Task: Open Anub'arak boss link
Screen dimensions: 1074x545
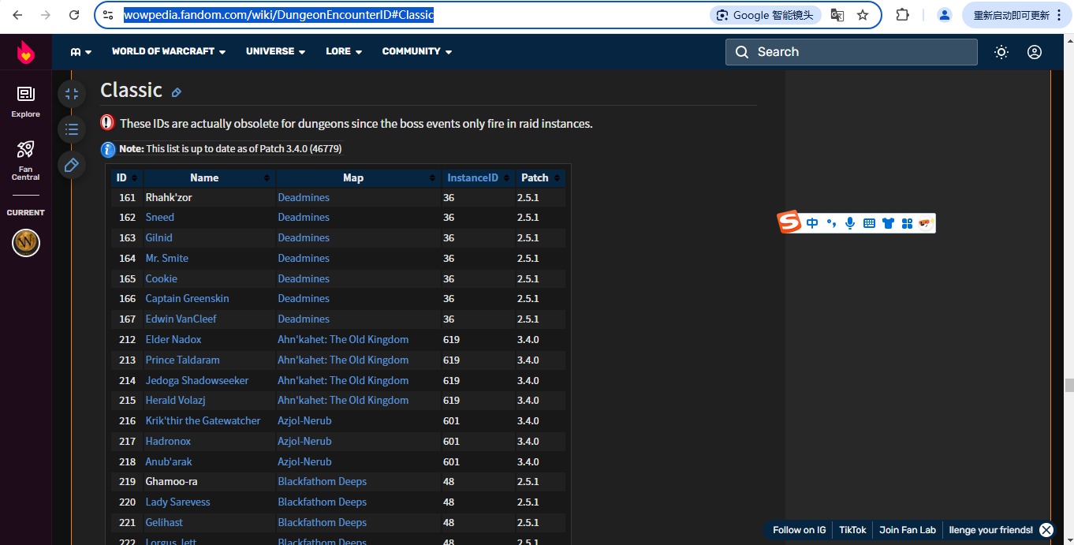Action: [169, 462]
